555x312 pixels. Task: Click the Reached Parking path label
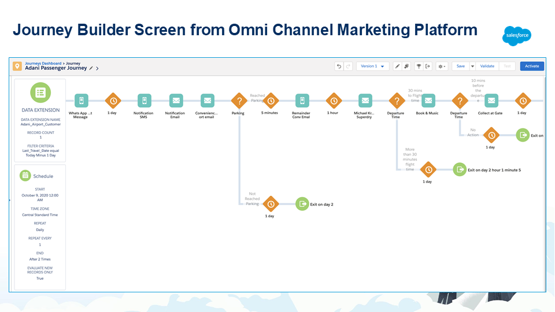[257, 98]
